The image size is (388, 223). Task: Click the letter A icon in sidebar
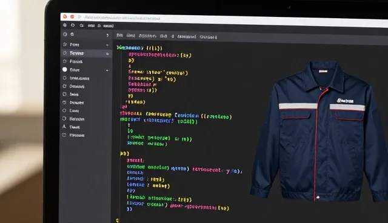[64, 127]
